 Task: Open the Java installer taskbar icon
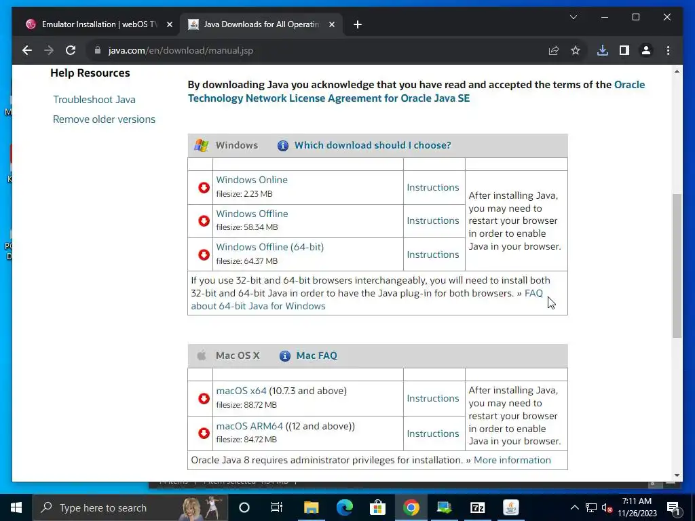(x=510, y=507)
